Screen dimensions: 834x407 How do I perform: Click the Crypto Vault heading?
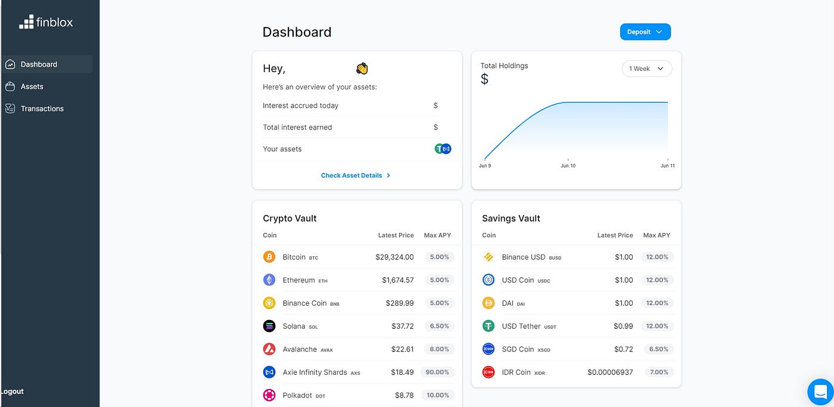point(290,218)
